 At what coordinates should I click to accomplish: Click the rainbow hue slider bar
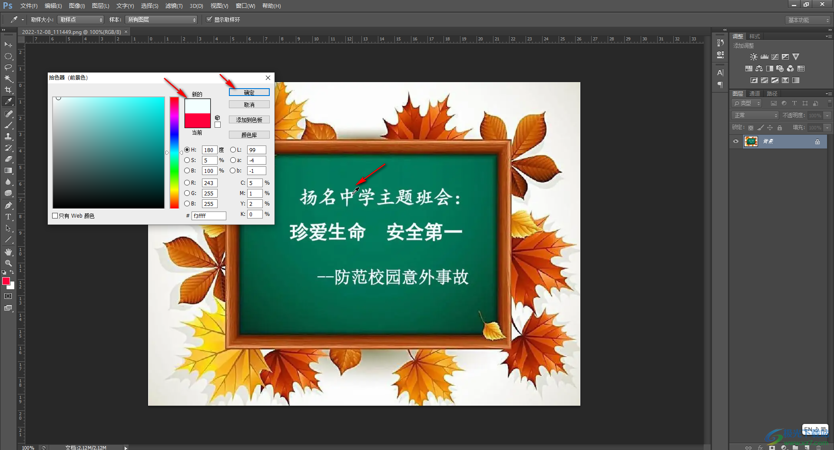pos(174,152)
